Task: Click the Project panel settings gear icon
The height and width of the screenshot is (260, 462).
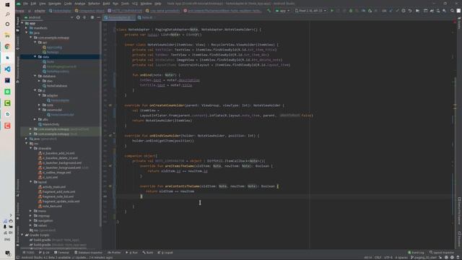Action: [x=92, y=17]
